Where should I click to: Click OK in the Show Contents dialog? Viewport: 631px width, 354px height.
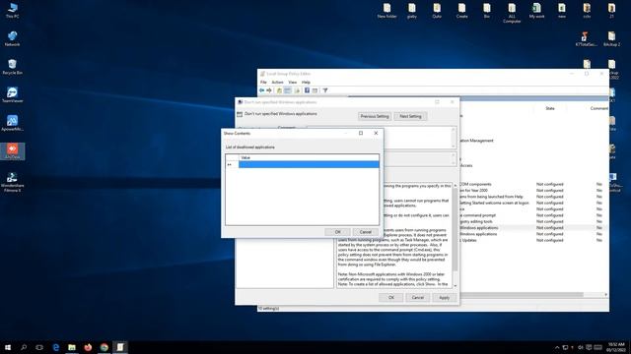tap(337, 232)
